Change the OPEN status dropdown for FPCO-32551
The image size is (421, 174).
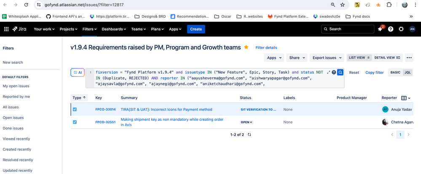click(x=247, y=122)
